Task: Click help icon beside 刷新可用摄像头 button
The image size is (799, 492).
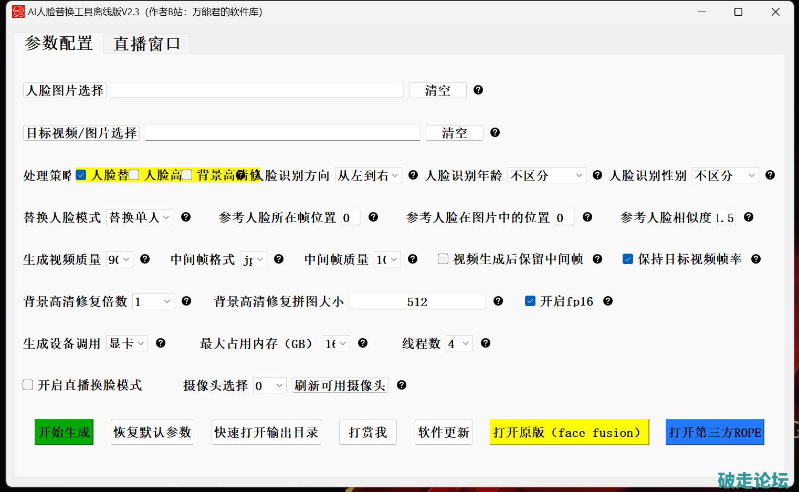Action: pos(402,385)
